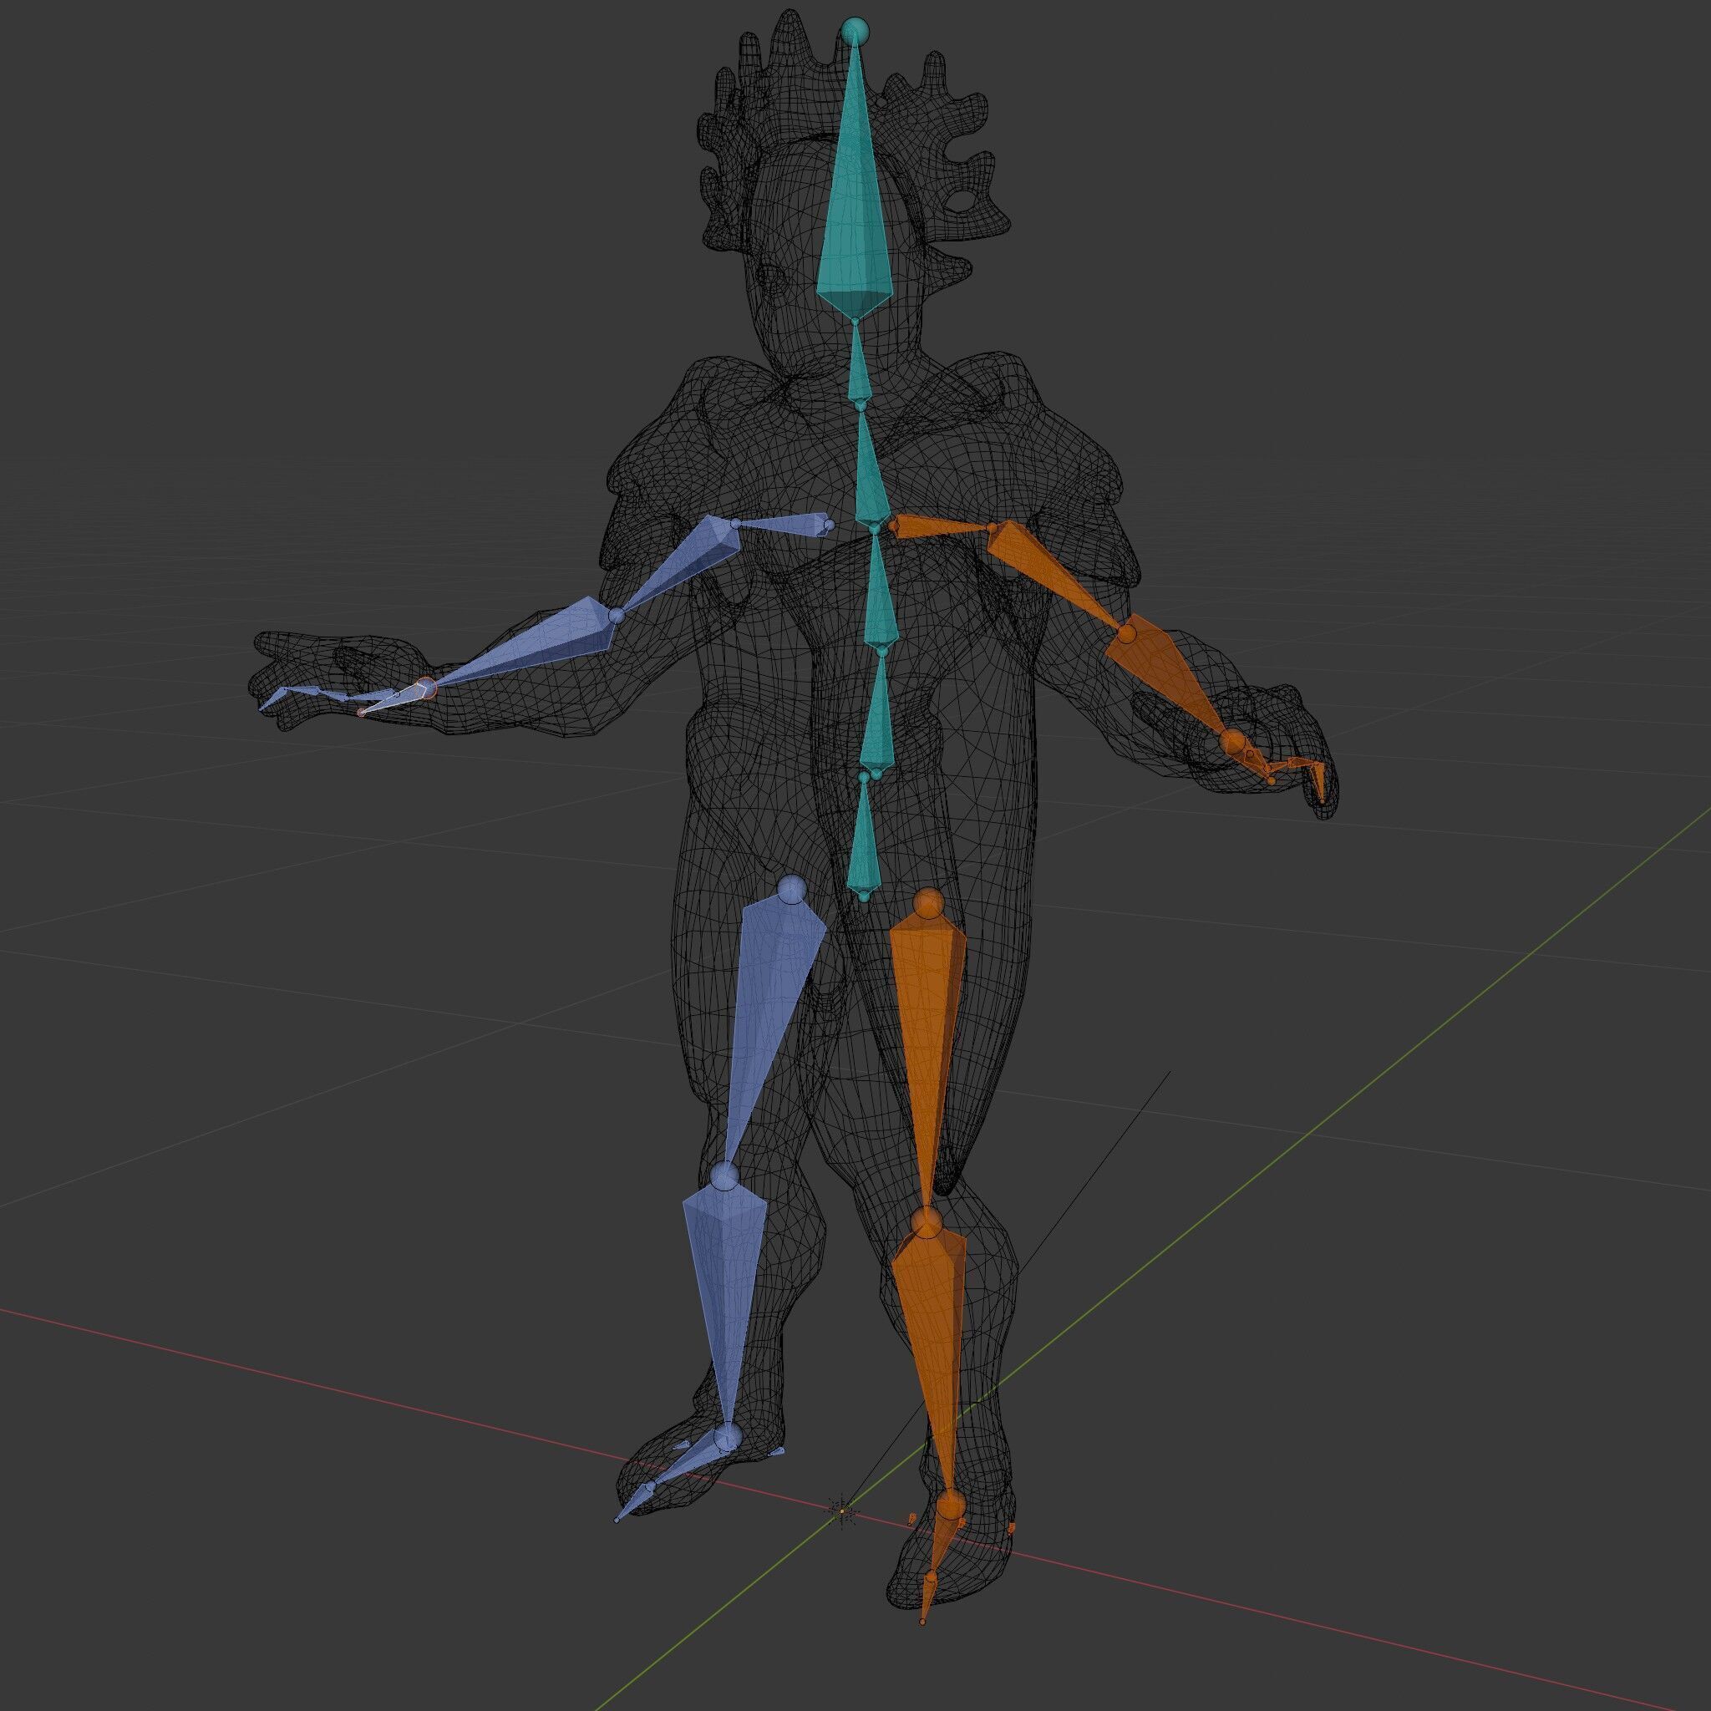Click the blue knee joint sphere
The width and height of the screenshot is (1711, 1711).
click(724, 1177)
